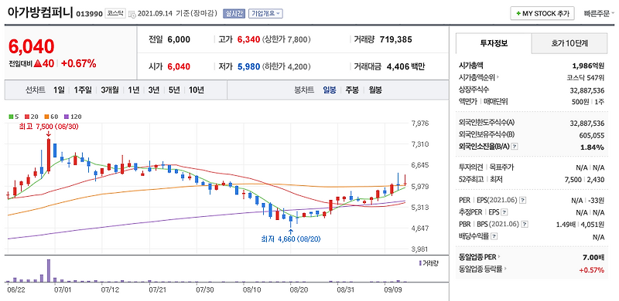This screenshot has height=301, width=619.
Task: Click the 코스닥 market badge
Action: click(x=115, y=14)
